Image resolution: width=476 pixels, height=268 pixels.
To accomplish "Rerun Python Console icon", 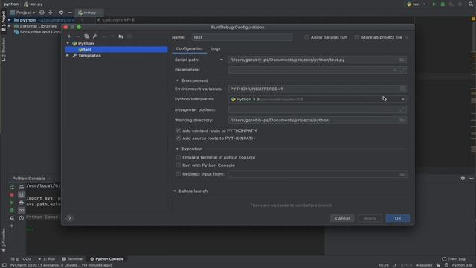I will (12, 187).
